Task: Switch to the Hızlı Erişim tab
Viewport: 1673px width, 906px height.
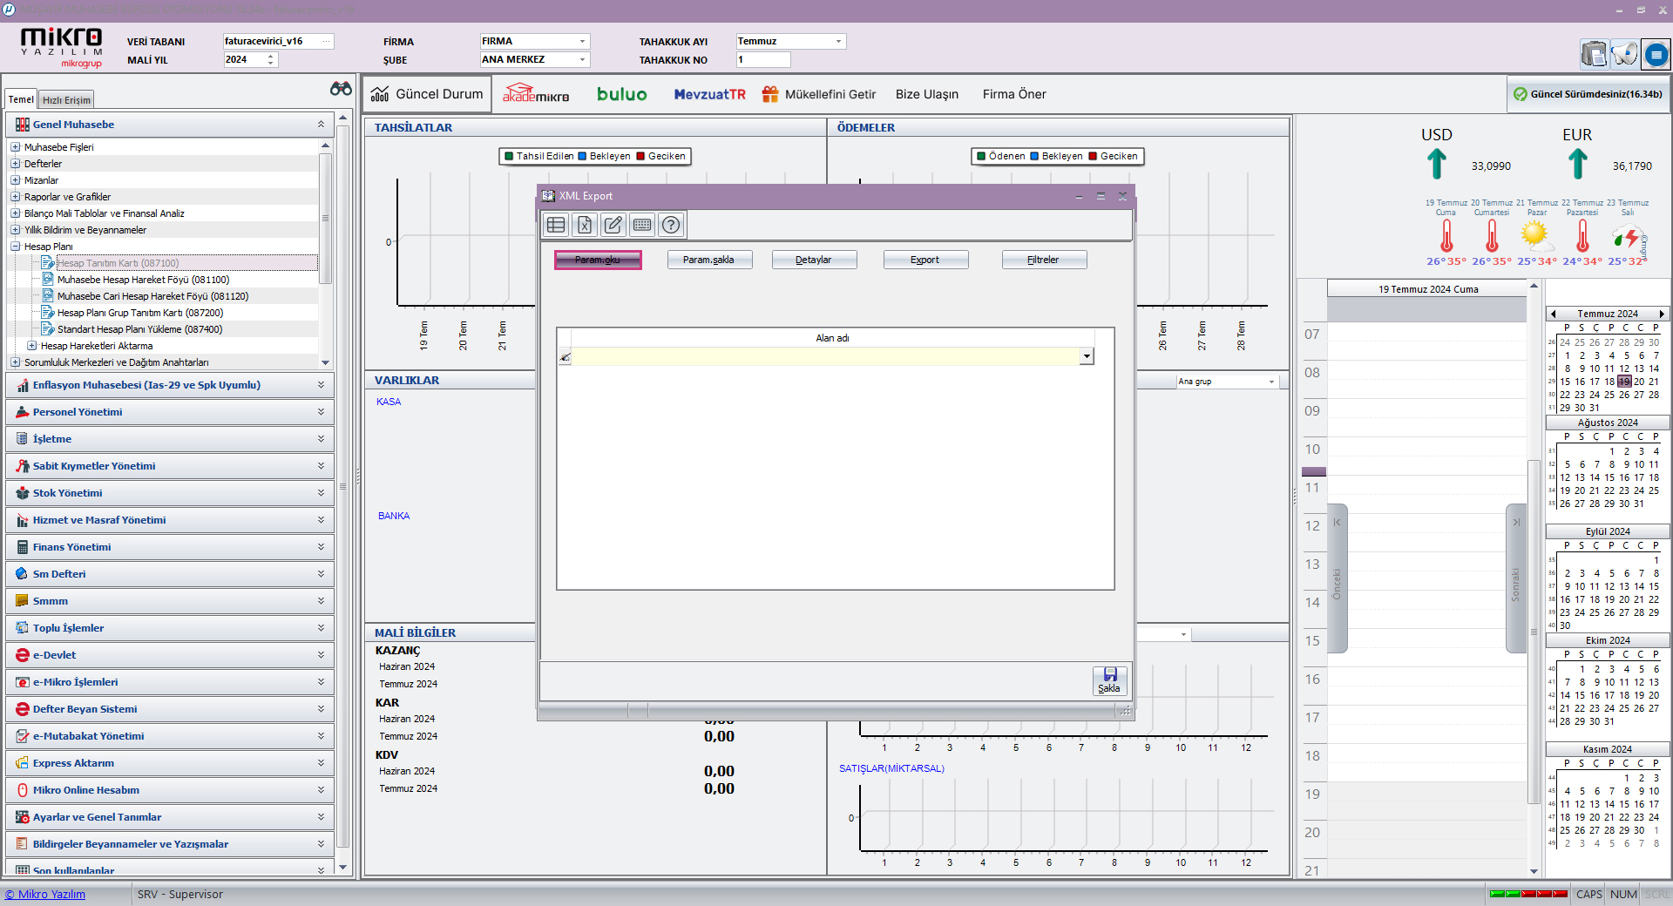Action: pos(66,100)
